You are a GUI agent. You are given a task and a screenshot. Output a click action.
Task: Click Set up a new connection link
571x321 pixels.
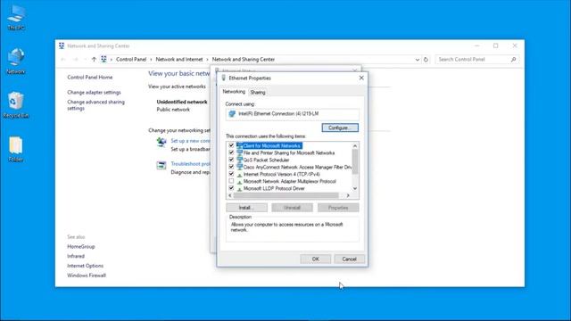(x=190, y=141)
